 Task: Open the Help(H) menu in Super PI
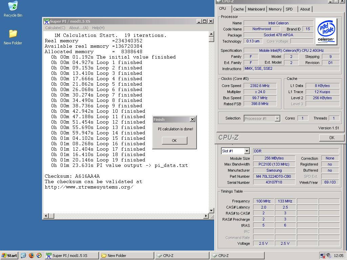[x=98, y=28]
